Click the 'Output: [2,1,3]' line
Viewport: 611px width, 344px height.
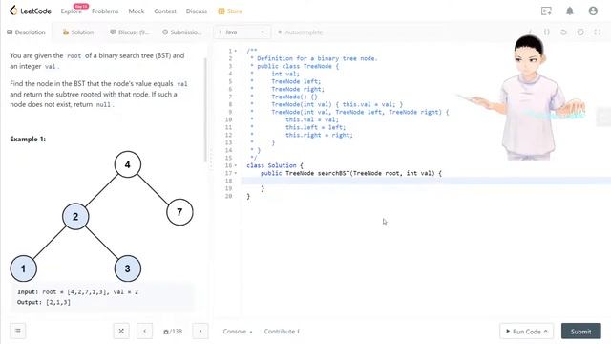[x=44, y=302]
